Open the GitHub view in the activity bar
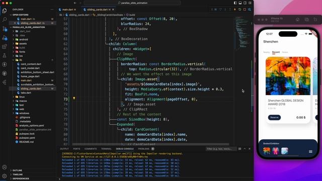The height and width of the screenshot is (181, 322). coord(5,73)
